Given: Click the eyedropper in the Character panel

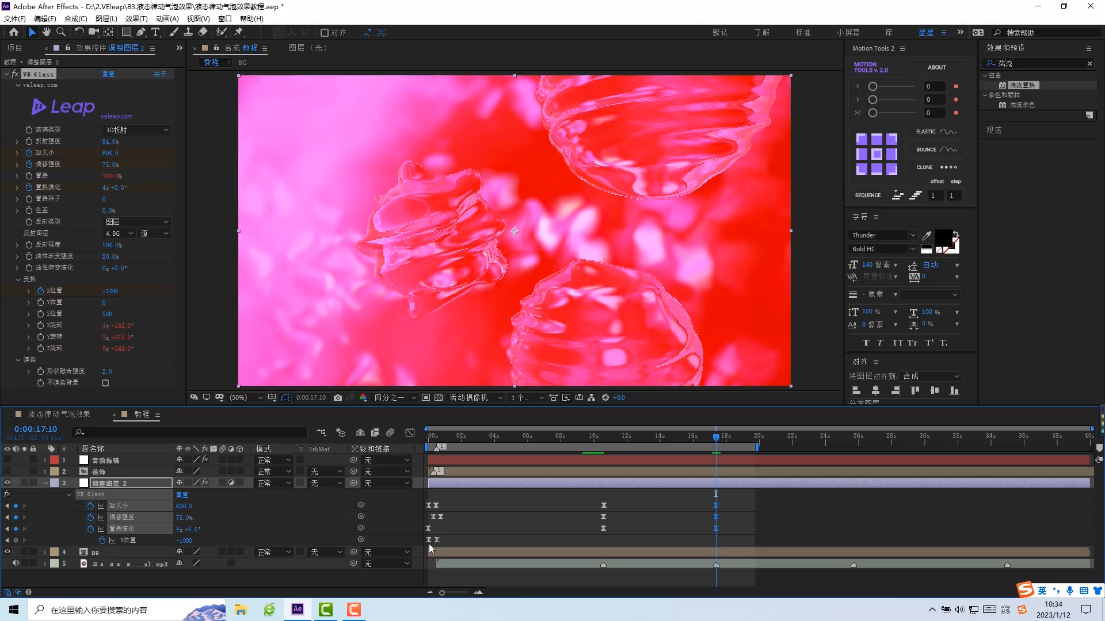Looking at the screenshot, I should 927,235.
